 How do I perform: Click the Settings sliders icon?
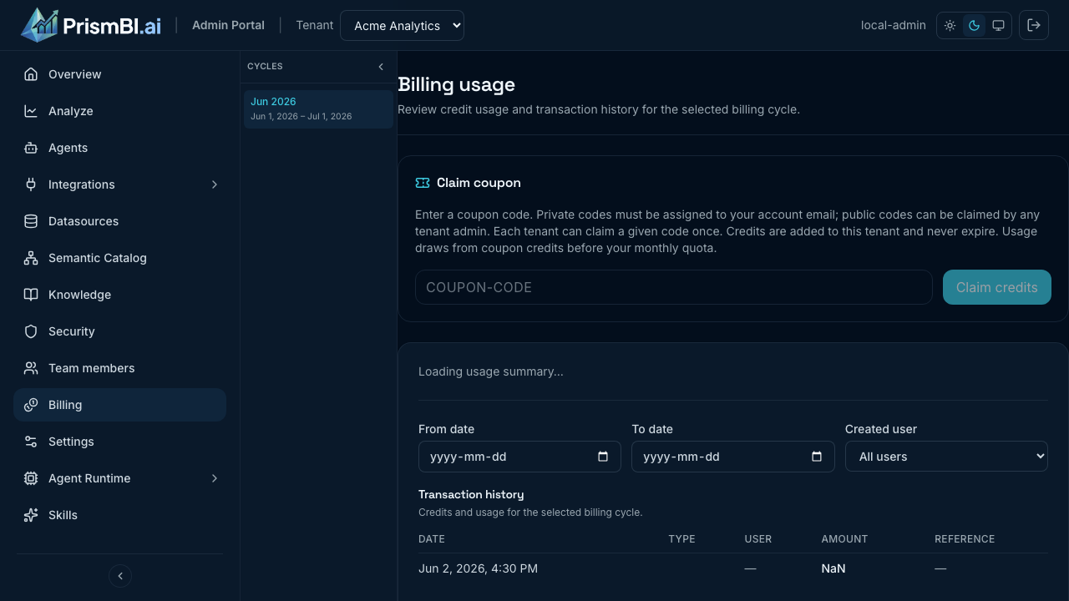click(31, 442)
